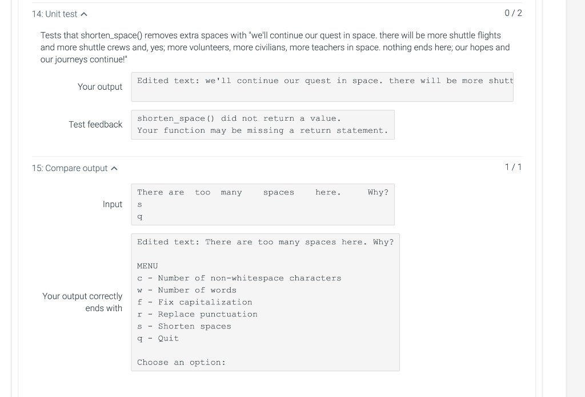Click the Input box containing extra spaces

pos(263,204)
